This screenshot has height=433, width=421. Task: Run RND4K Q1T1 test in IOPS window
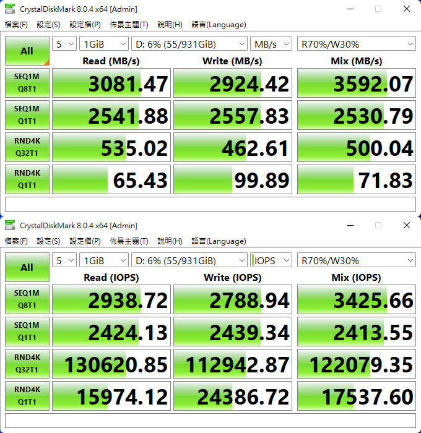(27, 396)
